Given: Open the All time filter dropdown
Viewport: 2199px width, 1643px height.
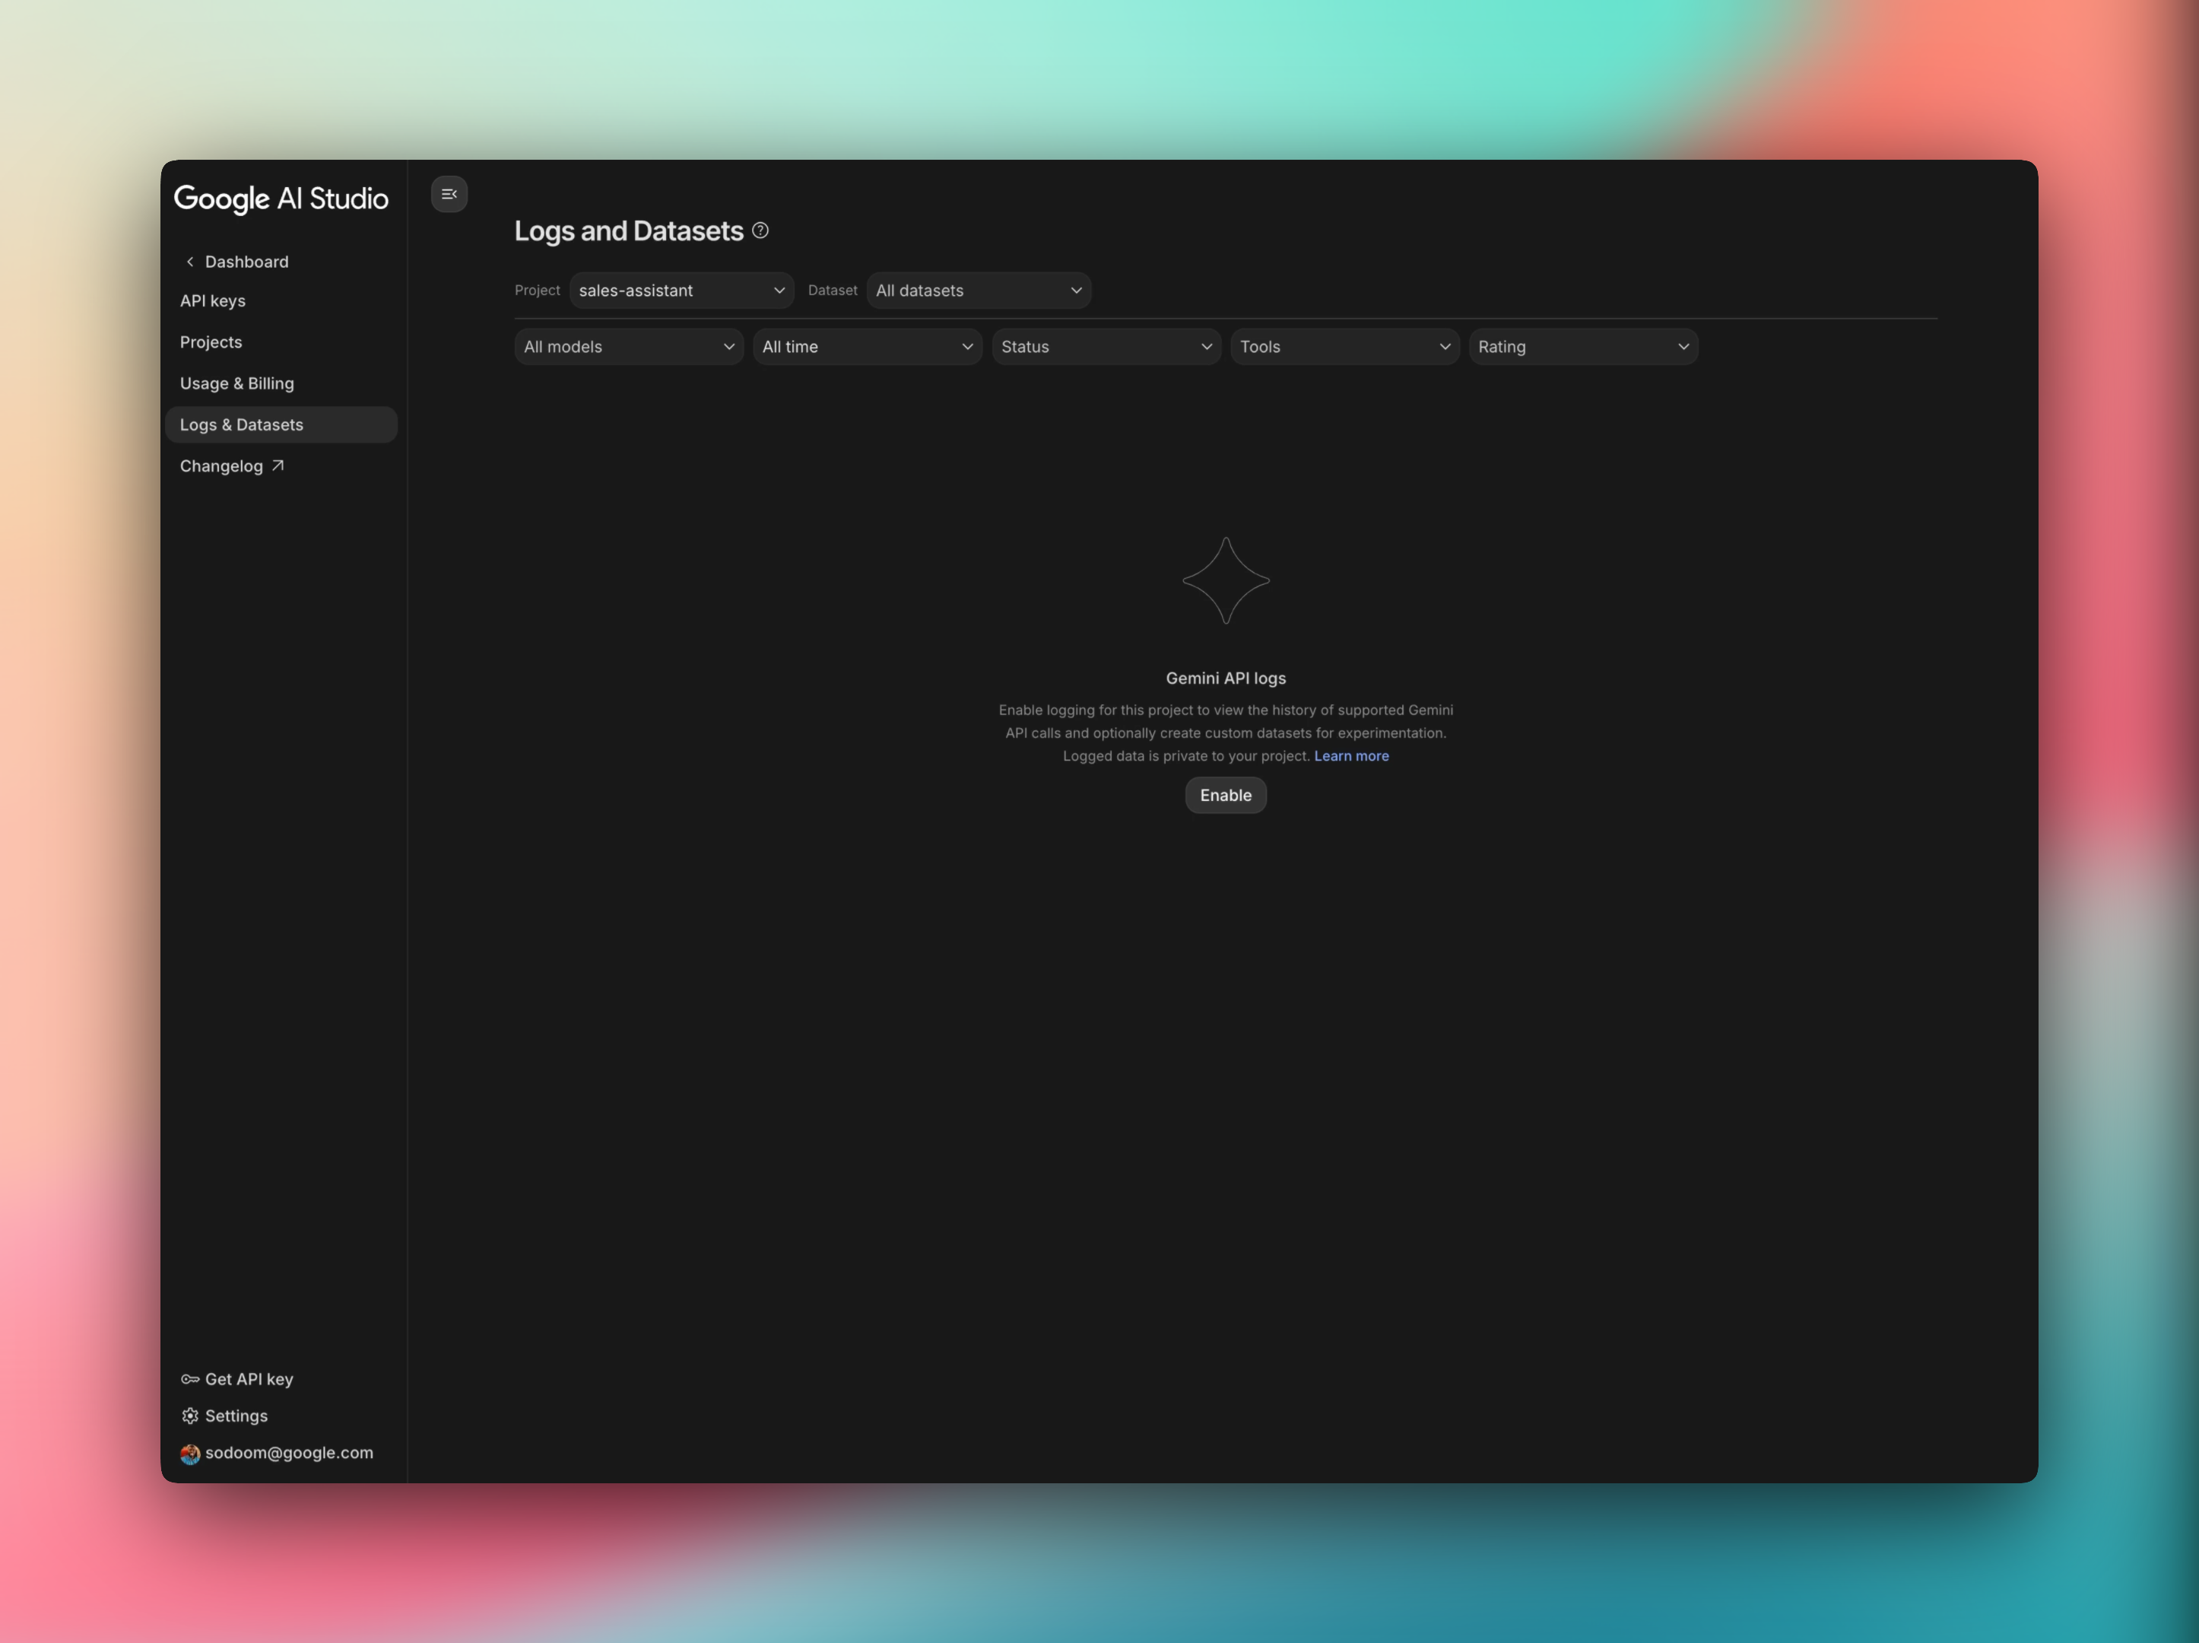Looking at the screenshot, I should pos(867,347).
